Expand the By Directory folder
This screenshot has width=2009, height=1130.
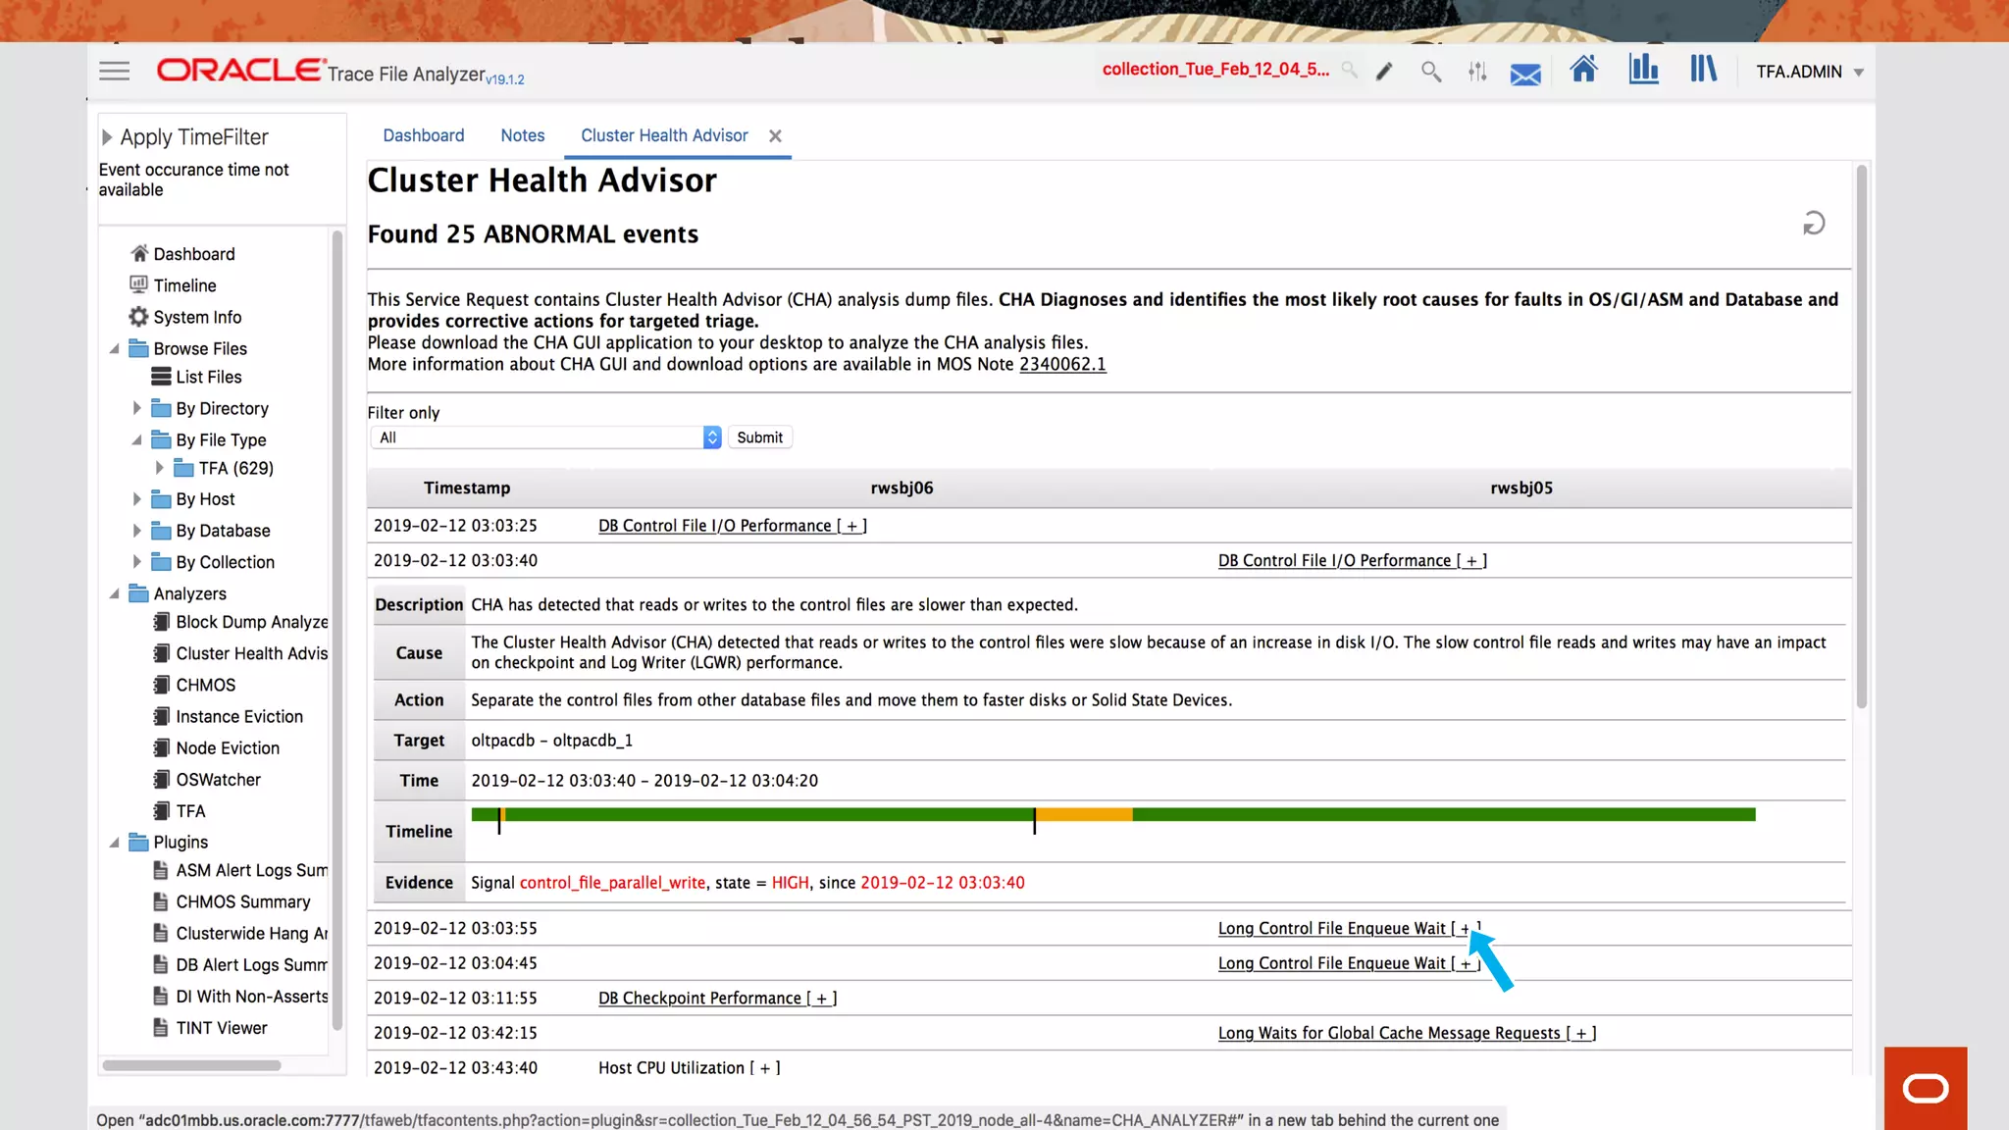pos(136,408)
